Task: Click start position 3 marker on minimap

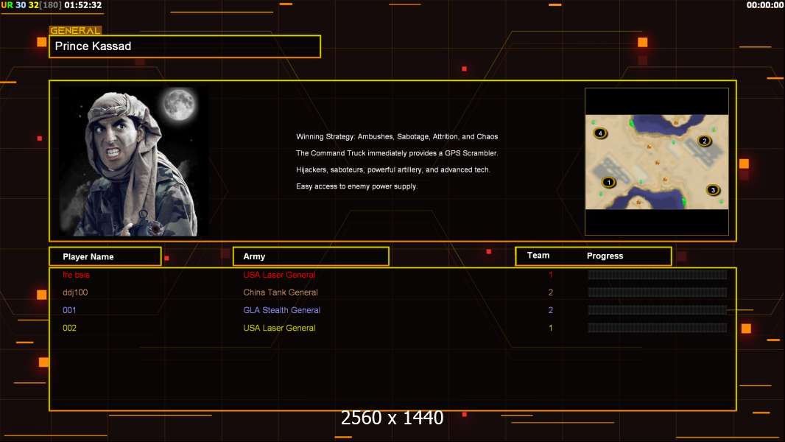Action: pyautogui.click(x=713, y=190)
